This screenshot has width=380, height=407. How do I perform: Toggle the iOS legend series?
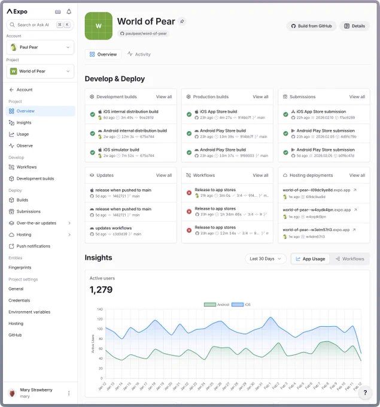[x=241, y=305]
